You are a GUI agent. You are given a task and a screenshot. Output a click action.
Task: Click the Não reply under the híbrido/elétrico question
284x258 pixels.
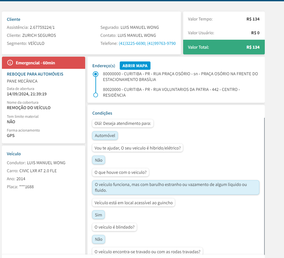coord(99,160)
